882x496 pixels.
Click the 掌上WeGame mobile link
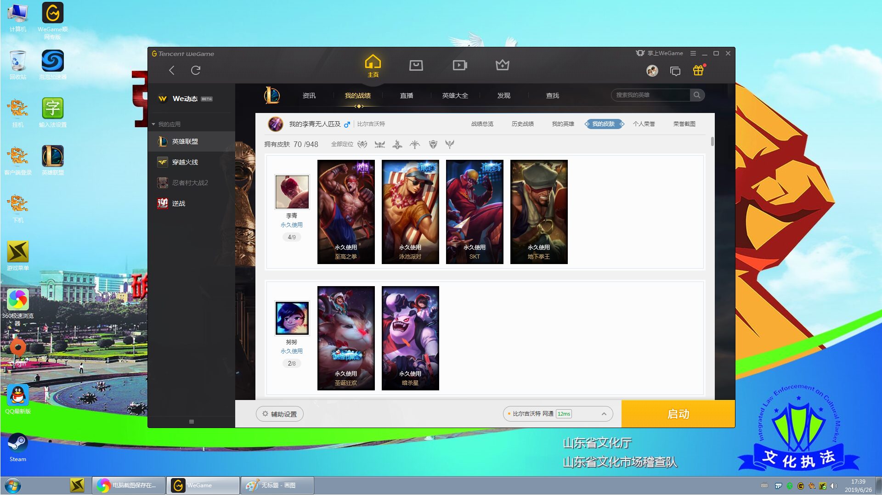[x=659, y=53]
